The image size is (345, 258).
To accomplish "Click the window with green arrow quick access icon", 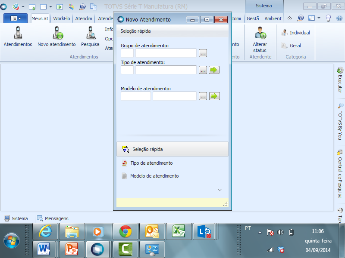I will 32,7.
